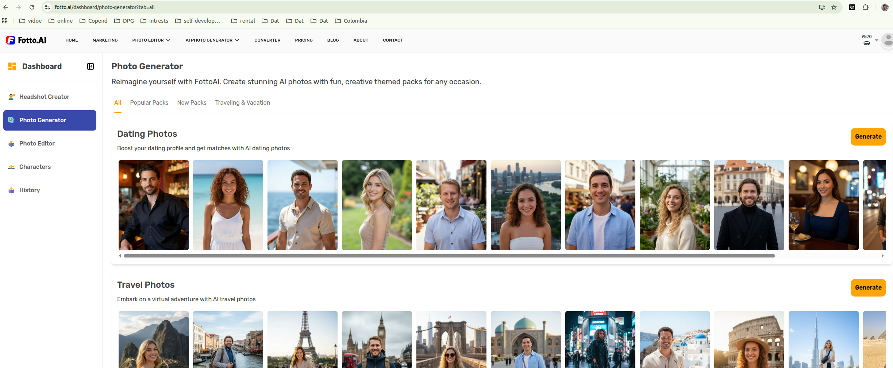Open the Colosseum travel photo
This screenshot has width=893, height=368.
pyautogui.click(x=749, y=340)
